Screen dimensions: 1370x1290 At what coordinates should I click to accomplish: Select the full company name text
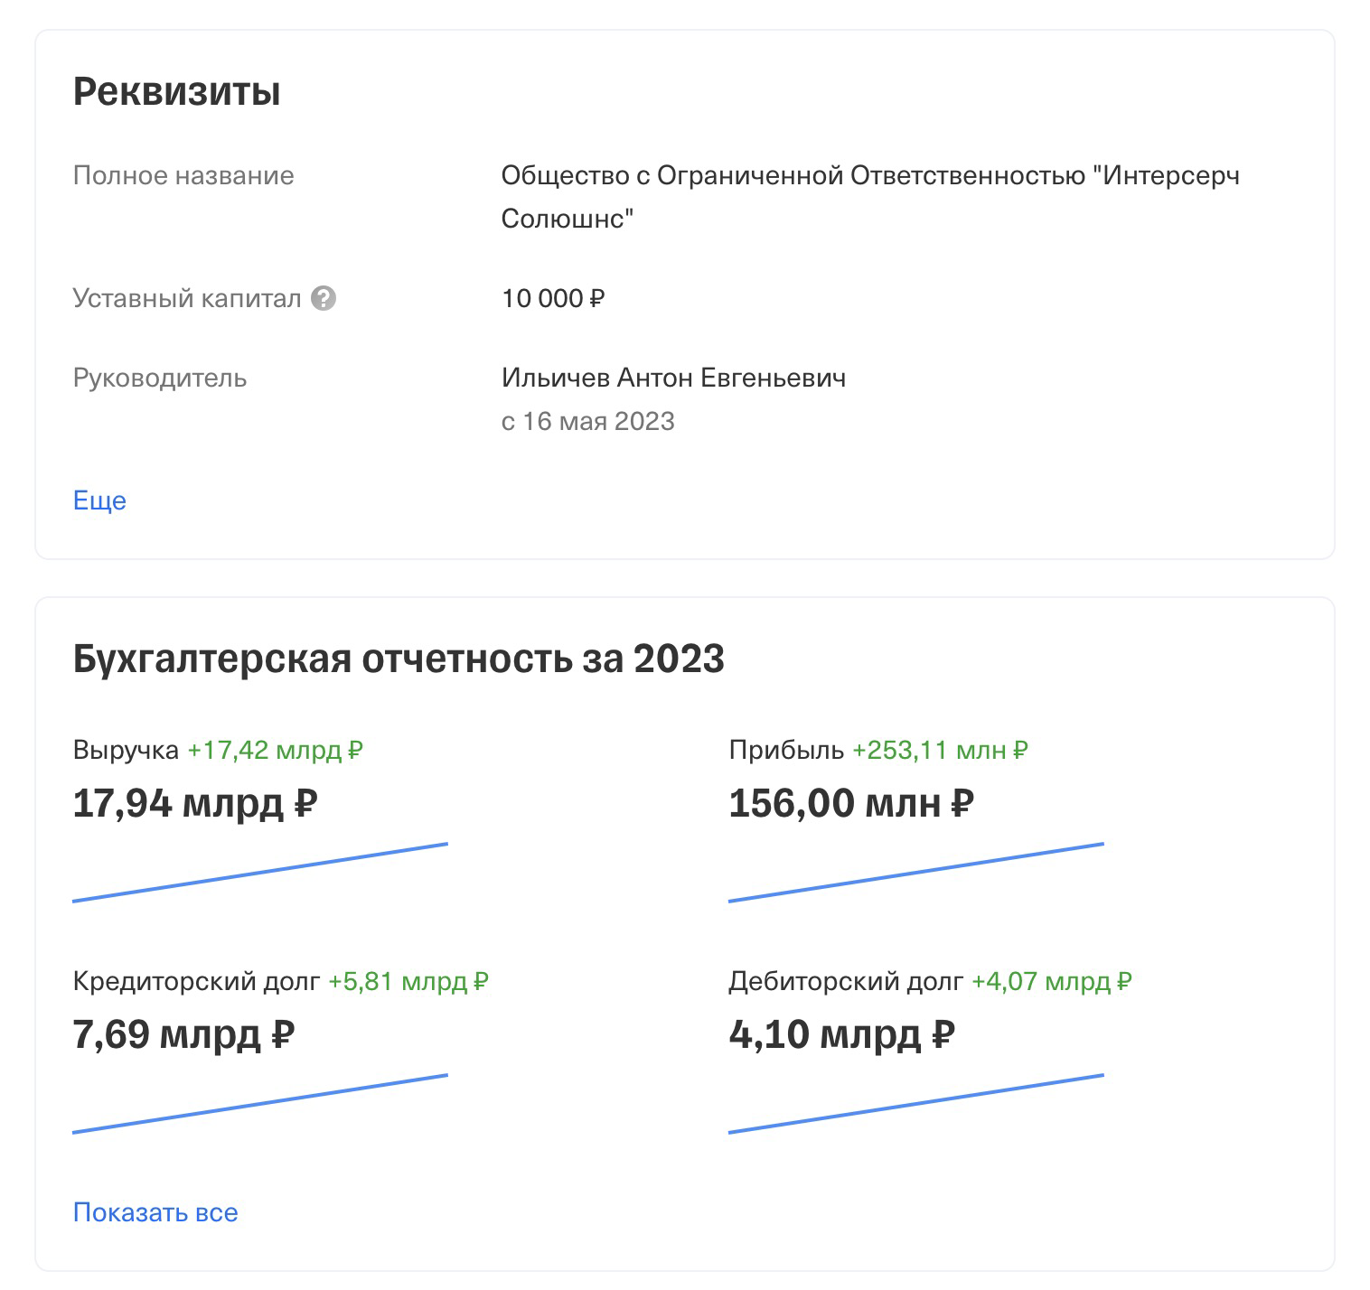(870, 197)
